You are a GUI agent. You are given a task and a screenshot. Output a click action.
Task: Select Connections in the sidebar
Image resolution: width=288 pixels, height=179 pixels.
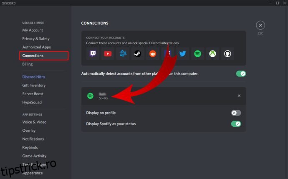[x=44, y=55]
